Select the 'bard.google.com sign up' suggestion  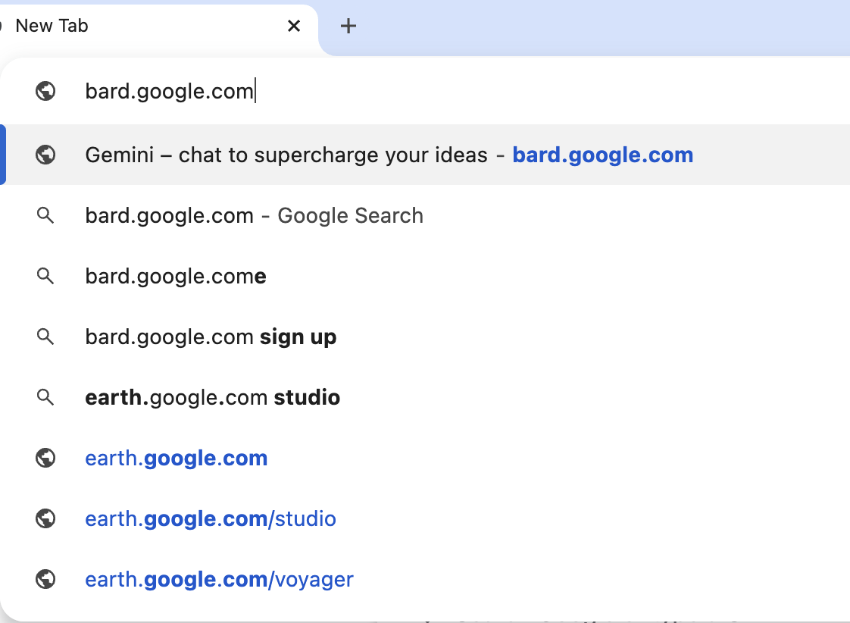click(425, 337)
